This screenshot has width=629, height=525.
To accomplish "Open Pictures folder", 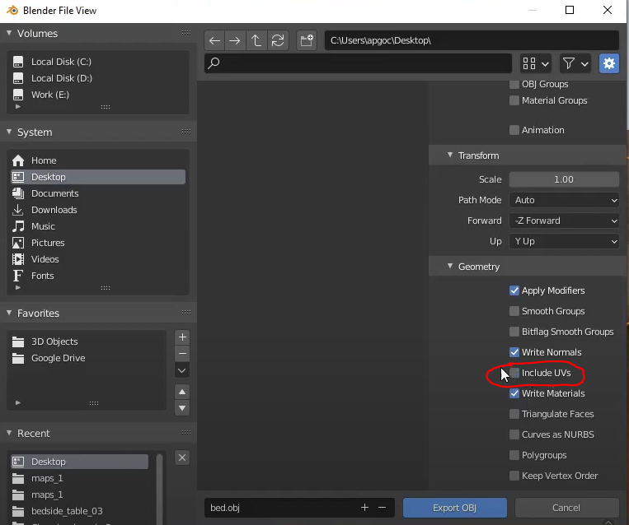I will (x=98, y=243).
